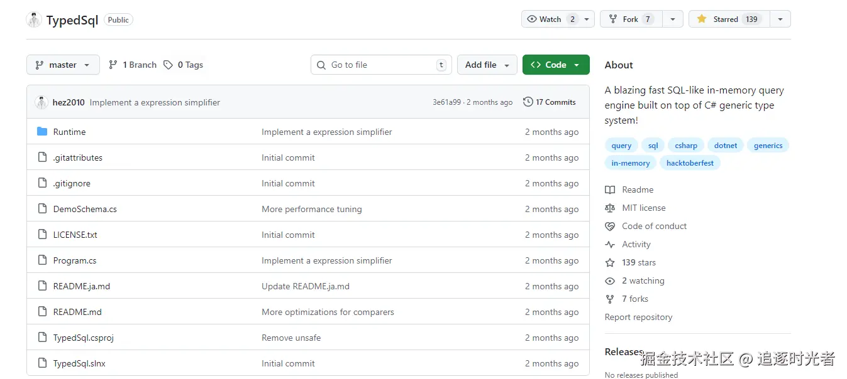Click the branch icon next to 1 Branch
The image size is (847, 379).
[113, 65]
